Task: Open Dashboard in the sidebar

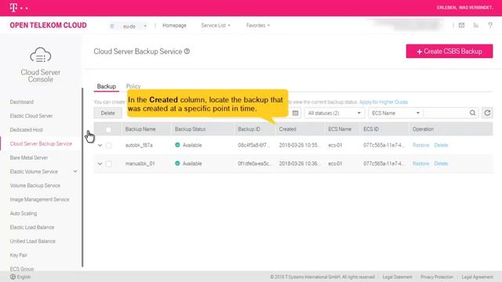Action: pos(22,102)
